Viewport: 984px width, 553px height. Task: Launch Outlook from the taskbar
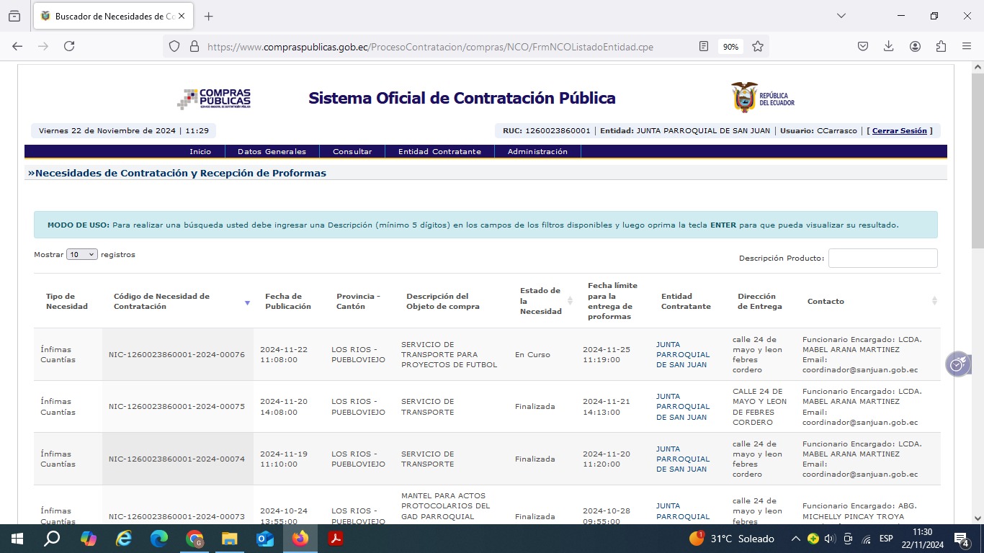click(x=265, y=539)
